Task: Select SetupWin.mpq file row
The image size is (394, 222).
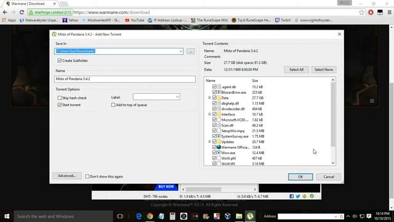Action: coord(233,131)
